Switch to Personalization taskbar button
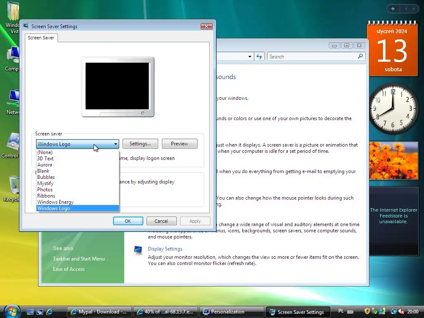The image size is (424, 318). point(232,312)
